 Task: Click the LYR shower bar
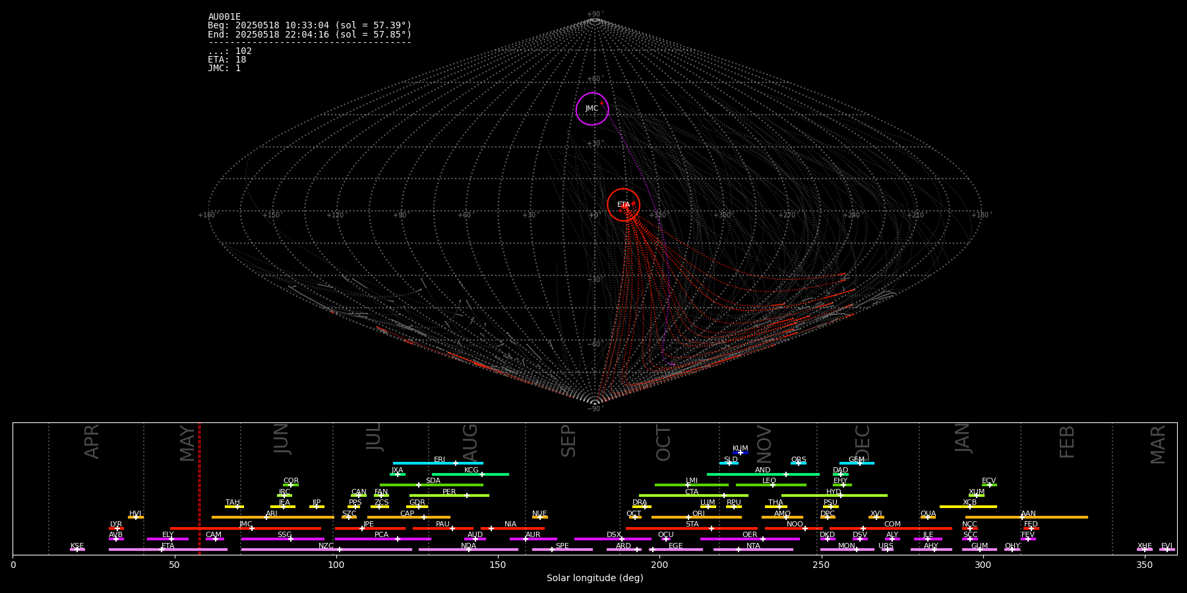tap(116, 528)
